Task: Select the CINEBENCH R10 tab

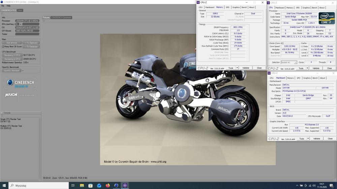Action: pyautogui.click(x=8, y=10)
